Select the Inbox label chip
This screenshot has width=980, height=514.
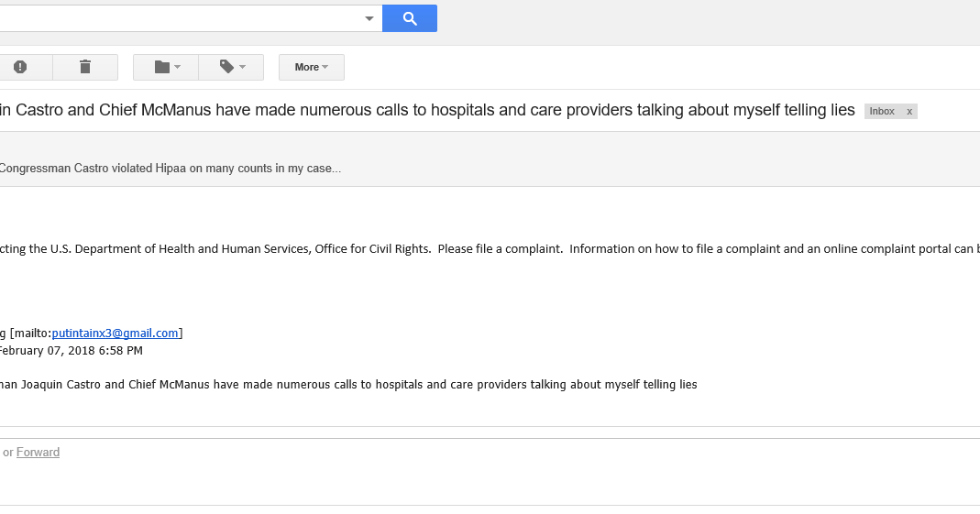pos(882,112)
